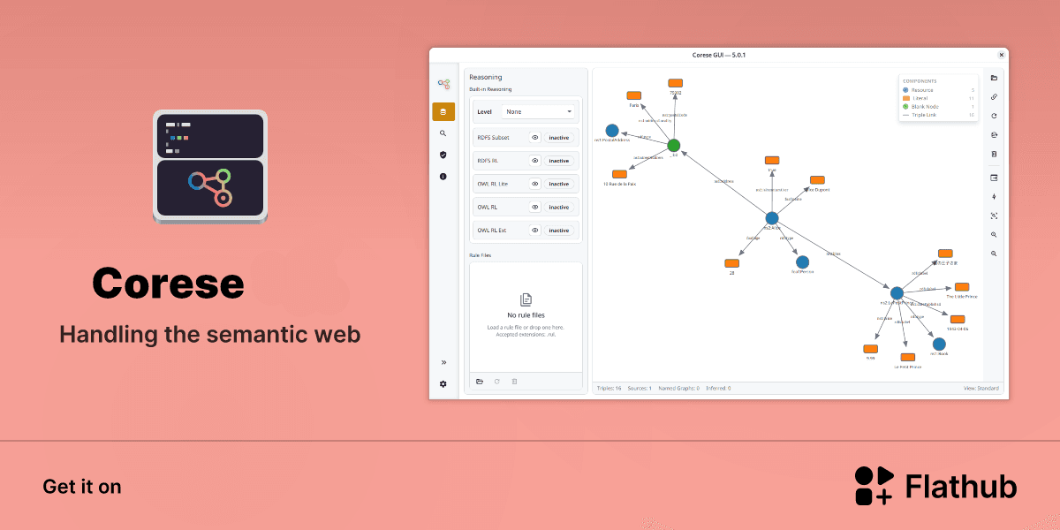Activate the OWL RL Lite inactive button
1060x530 pixels.
click(x=558, y=184)
